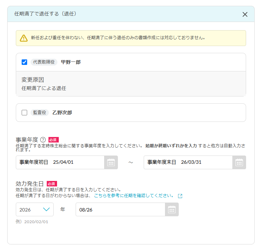Click the yellow warning triangle icon

pyautogui.click(x=24, y=38)
